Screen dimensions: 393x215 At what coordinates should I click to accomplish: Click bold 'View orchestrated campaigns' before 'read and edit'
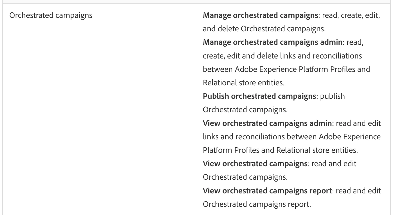255,164
